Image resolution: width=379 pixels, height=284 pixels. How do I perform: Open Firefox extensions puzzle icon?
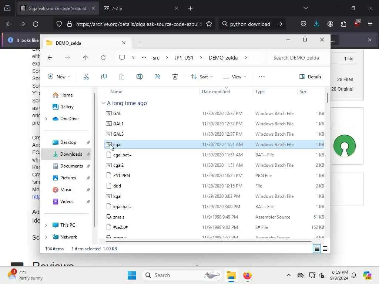coord(343,24)
